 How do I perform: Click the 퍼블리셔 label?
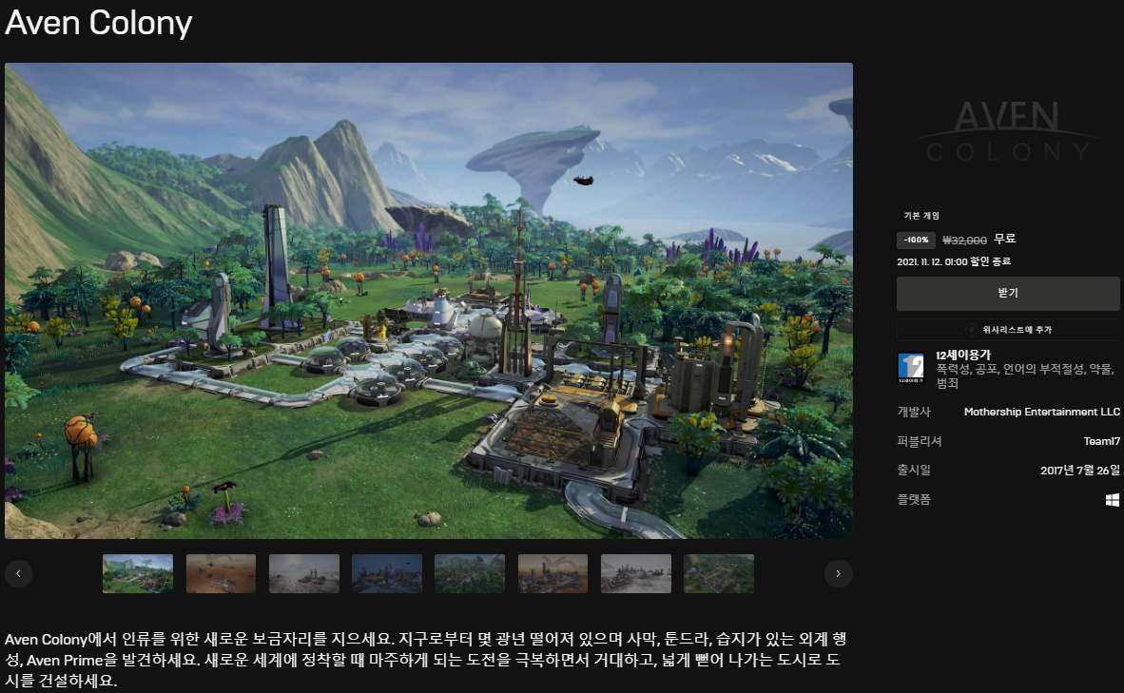[920, 441]
